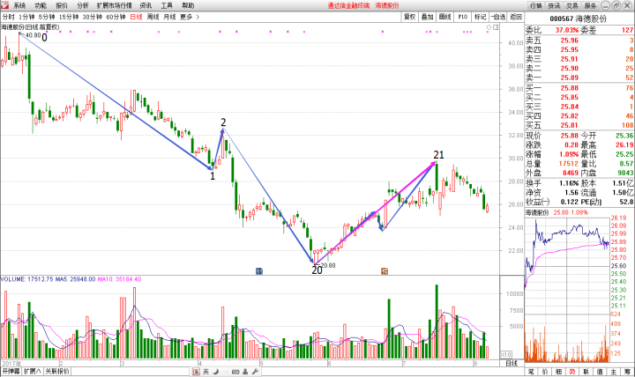
Task: Toggle the 英 input language icon
Action: [x=205, y=372]
